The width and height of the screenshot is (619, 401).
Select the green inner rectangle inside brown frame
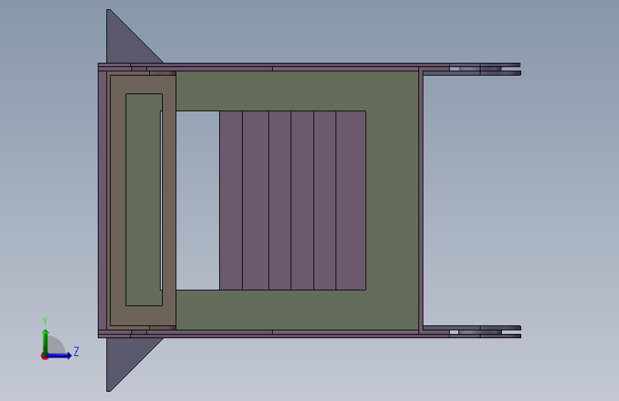tap(144, 200)
